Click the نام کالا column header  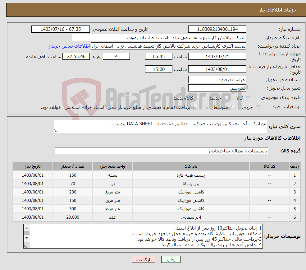tap(191, 166)
